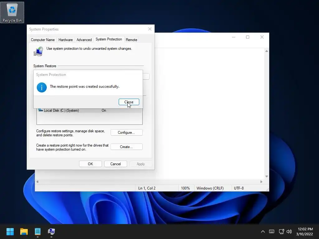Open network status tray icon

coord(281,232)
